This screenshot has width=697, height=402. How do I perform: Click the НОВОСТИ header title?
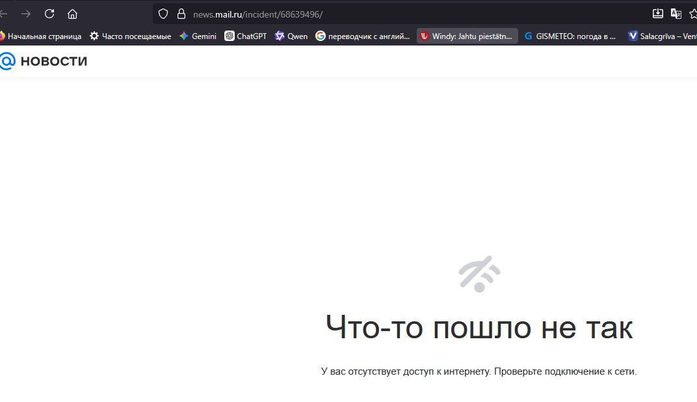click(x=54, y=61)
